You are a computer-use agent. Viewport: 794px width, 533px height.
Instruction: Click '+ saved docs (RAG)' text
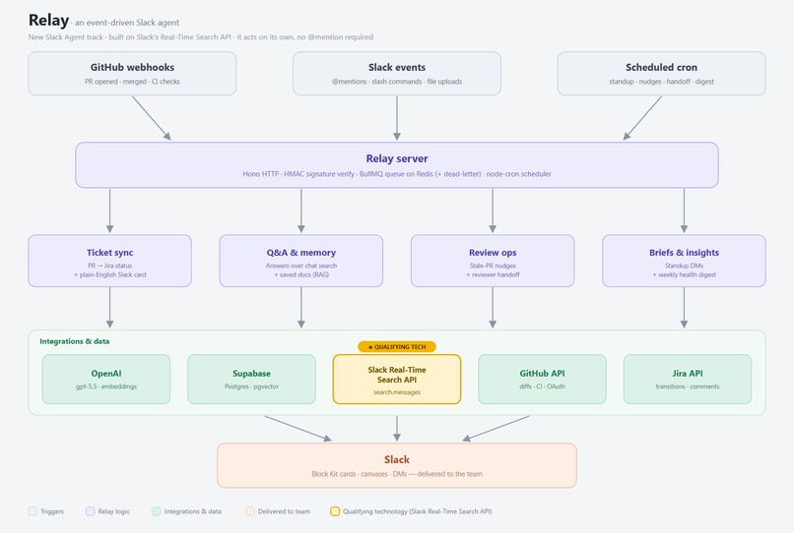[301, 274]
